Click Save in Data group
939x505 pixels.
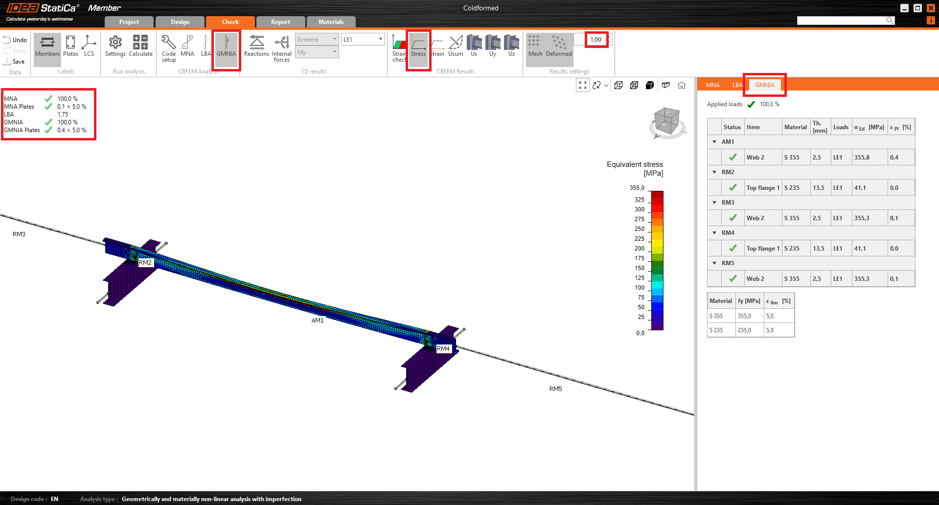[14, 62]
